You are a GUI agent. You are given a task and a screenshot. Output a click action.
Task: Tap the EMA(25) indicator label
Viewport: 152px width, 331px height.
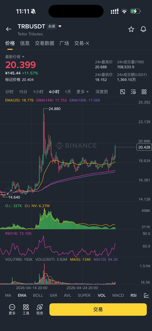coord(19,100)
